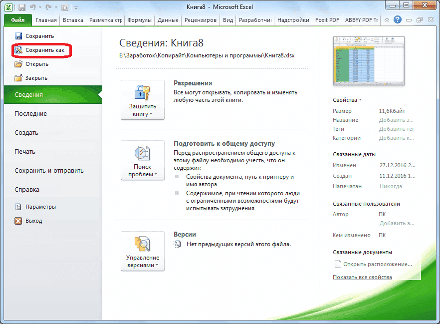This screenshot has height=324, width=440.
Task: Open Параметры from the File sidebar
Action: [34, 206]
